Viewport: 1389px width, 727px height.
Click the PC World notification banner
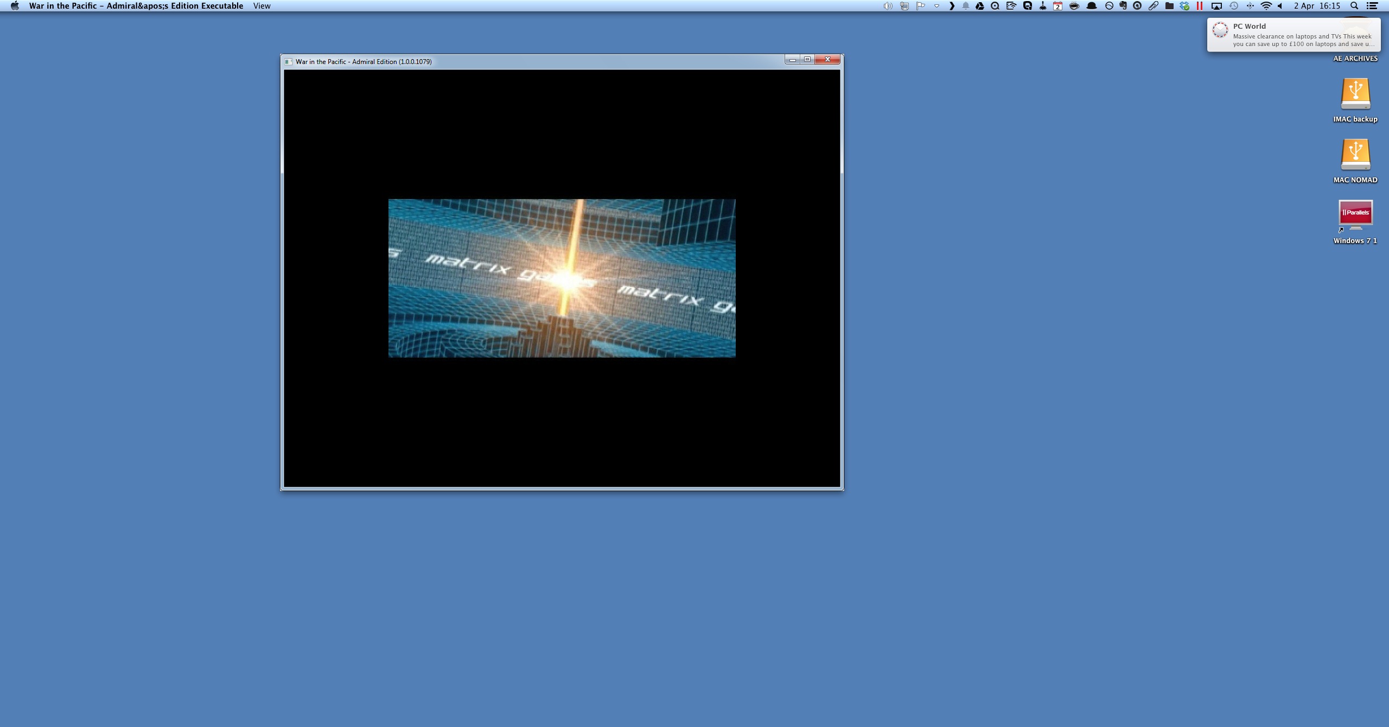[1294, 35]
